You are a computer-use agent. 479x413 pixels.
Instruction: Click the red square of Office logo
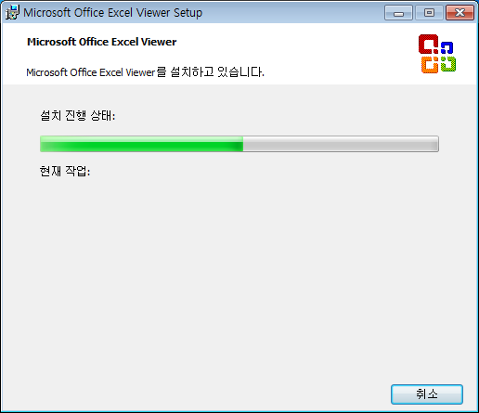coord(428,44)
